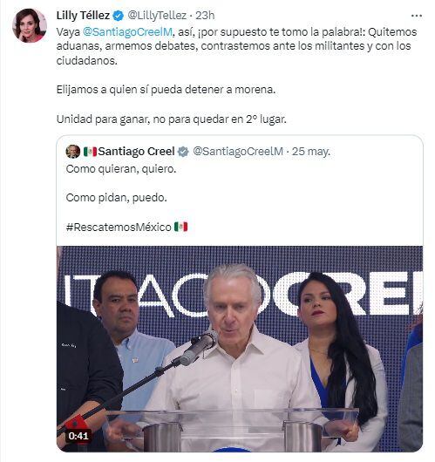Click tweet line 'Elijamos a quien sí pueda detener a morena.'
435x462 pixels.
tap(166, 90)
